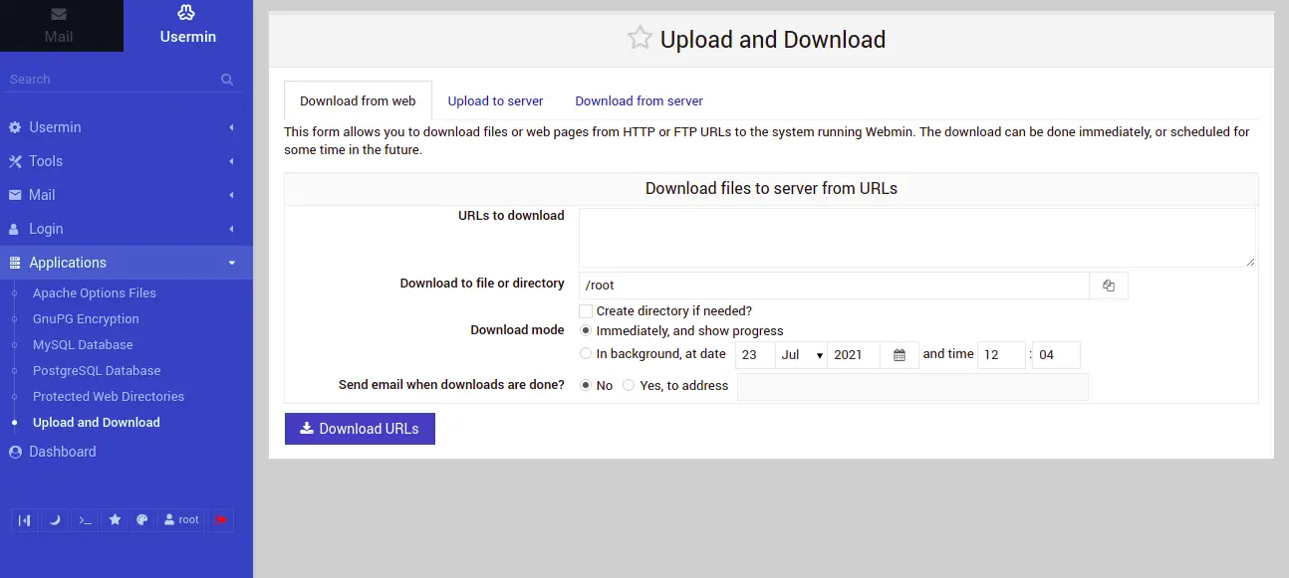Click into the URLs to download textarea

click(916, 237)
